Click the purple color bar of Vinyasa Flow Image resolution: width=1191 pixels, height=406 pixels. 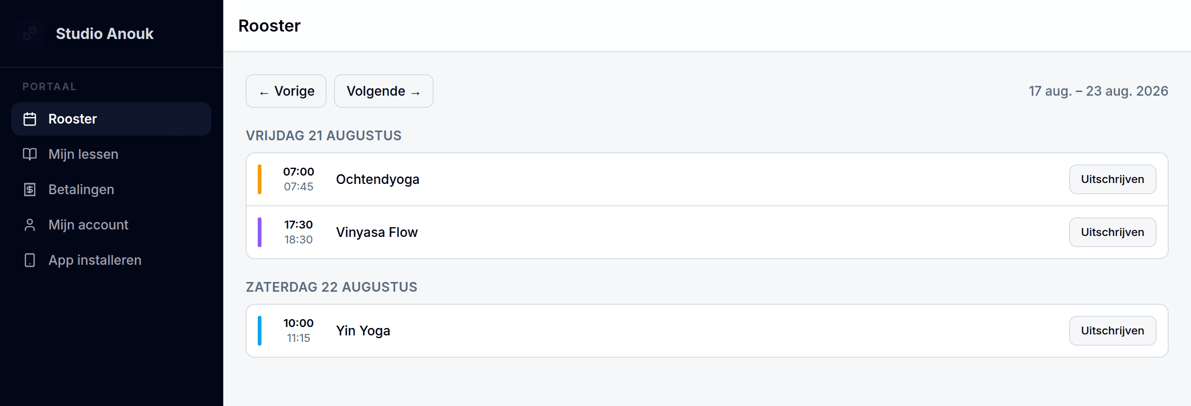coord(260,232)
